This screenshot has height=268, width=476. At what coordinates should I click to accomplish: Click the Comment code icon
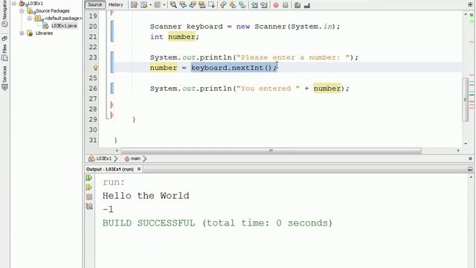point(297,5)
